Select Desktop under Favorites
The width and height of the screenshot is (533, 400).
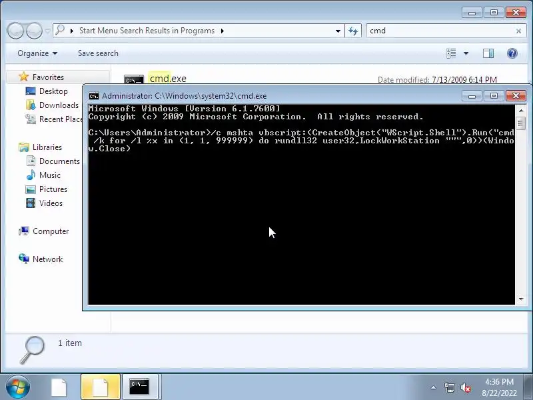pos(53,91)
